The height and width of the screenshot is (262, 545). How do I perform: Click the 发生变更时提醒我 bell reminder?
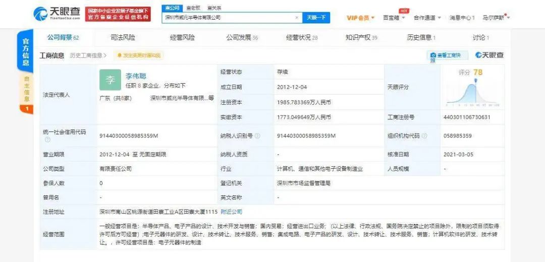(x=139, y=55)
